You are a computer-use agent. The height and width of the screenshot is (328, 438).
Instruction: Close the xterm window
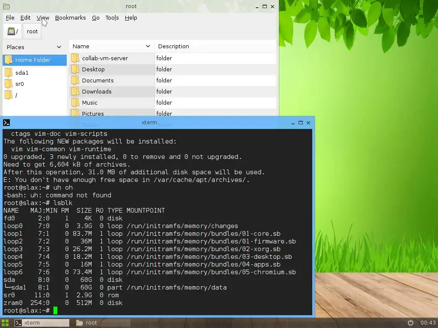point(308,123)
